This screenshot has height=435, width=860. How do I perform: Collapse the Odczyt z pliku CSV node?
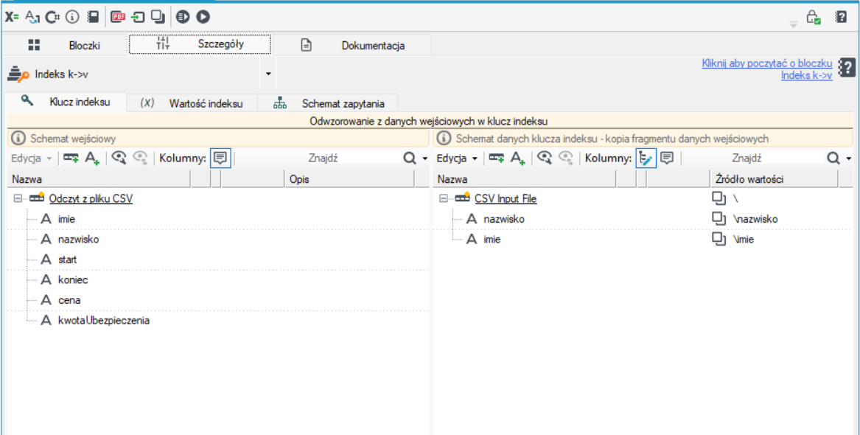[19, 198]
